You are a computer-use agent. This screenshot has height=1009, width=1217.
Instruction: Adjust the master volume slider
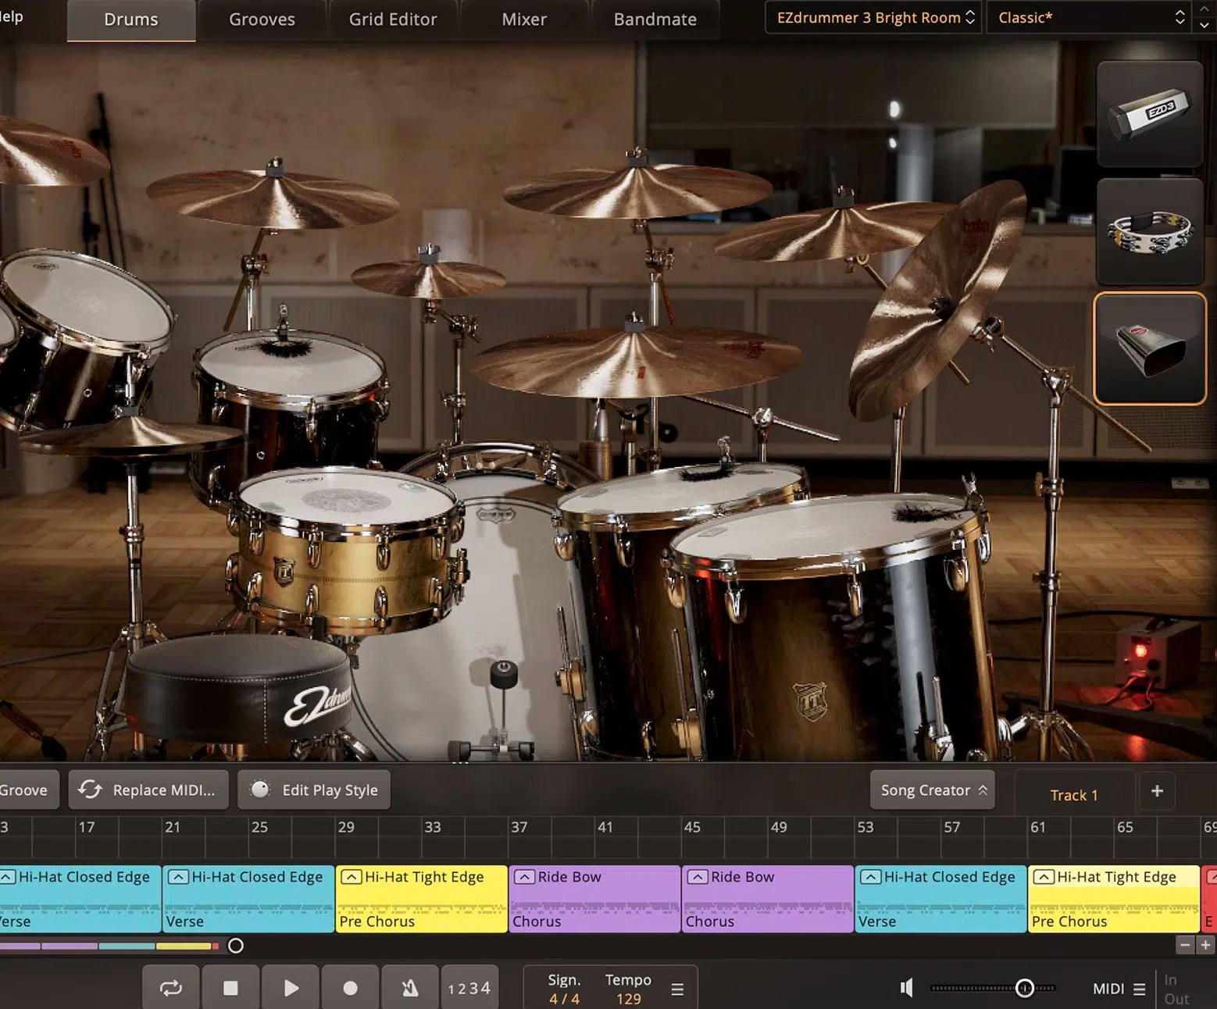click(x=1023, y=987)
